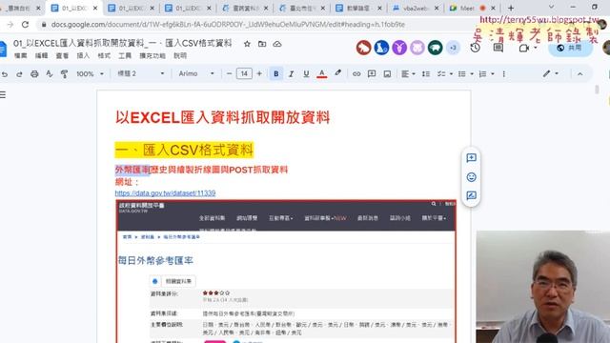The image size is (610, 343).
Task: Show the +3 more collaborators
Action: pyautogui.click(x=453, y=48)
